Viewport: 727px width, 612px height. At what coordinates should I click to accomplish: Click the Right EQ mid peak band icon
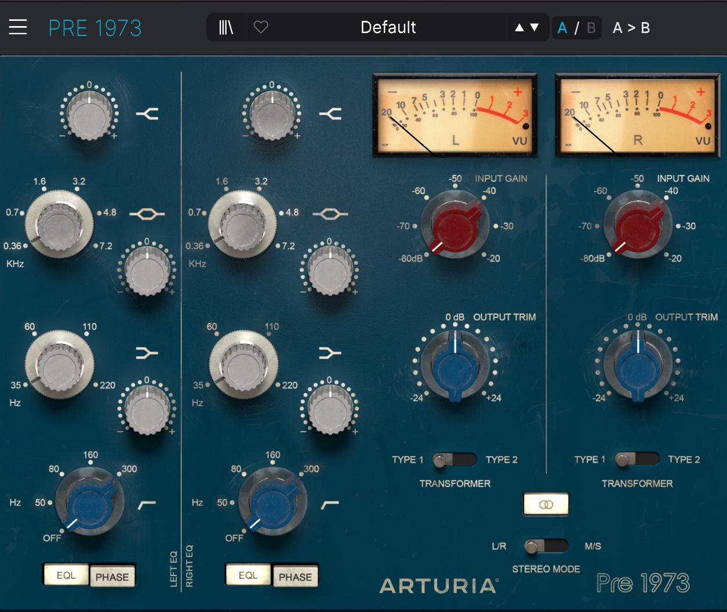[x=330, y=214]
